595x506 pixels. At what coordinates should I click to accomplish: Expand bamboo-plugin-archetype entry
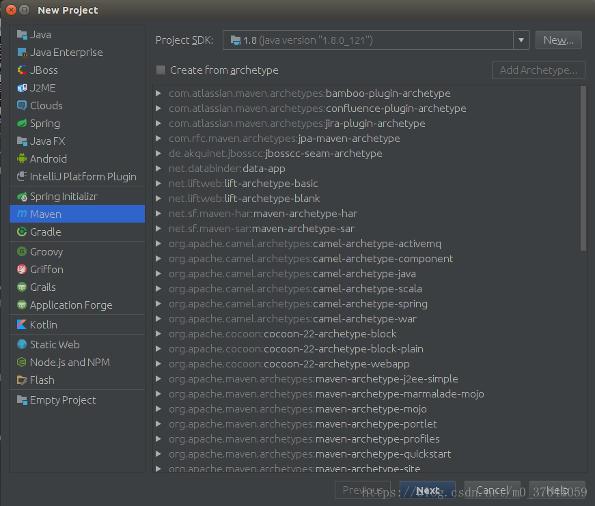(x=158, y=94)
